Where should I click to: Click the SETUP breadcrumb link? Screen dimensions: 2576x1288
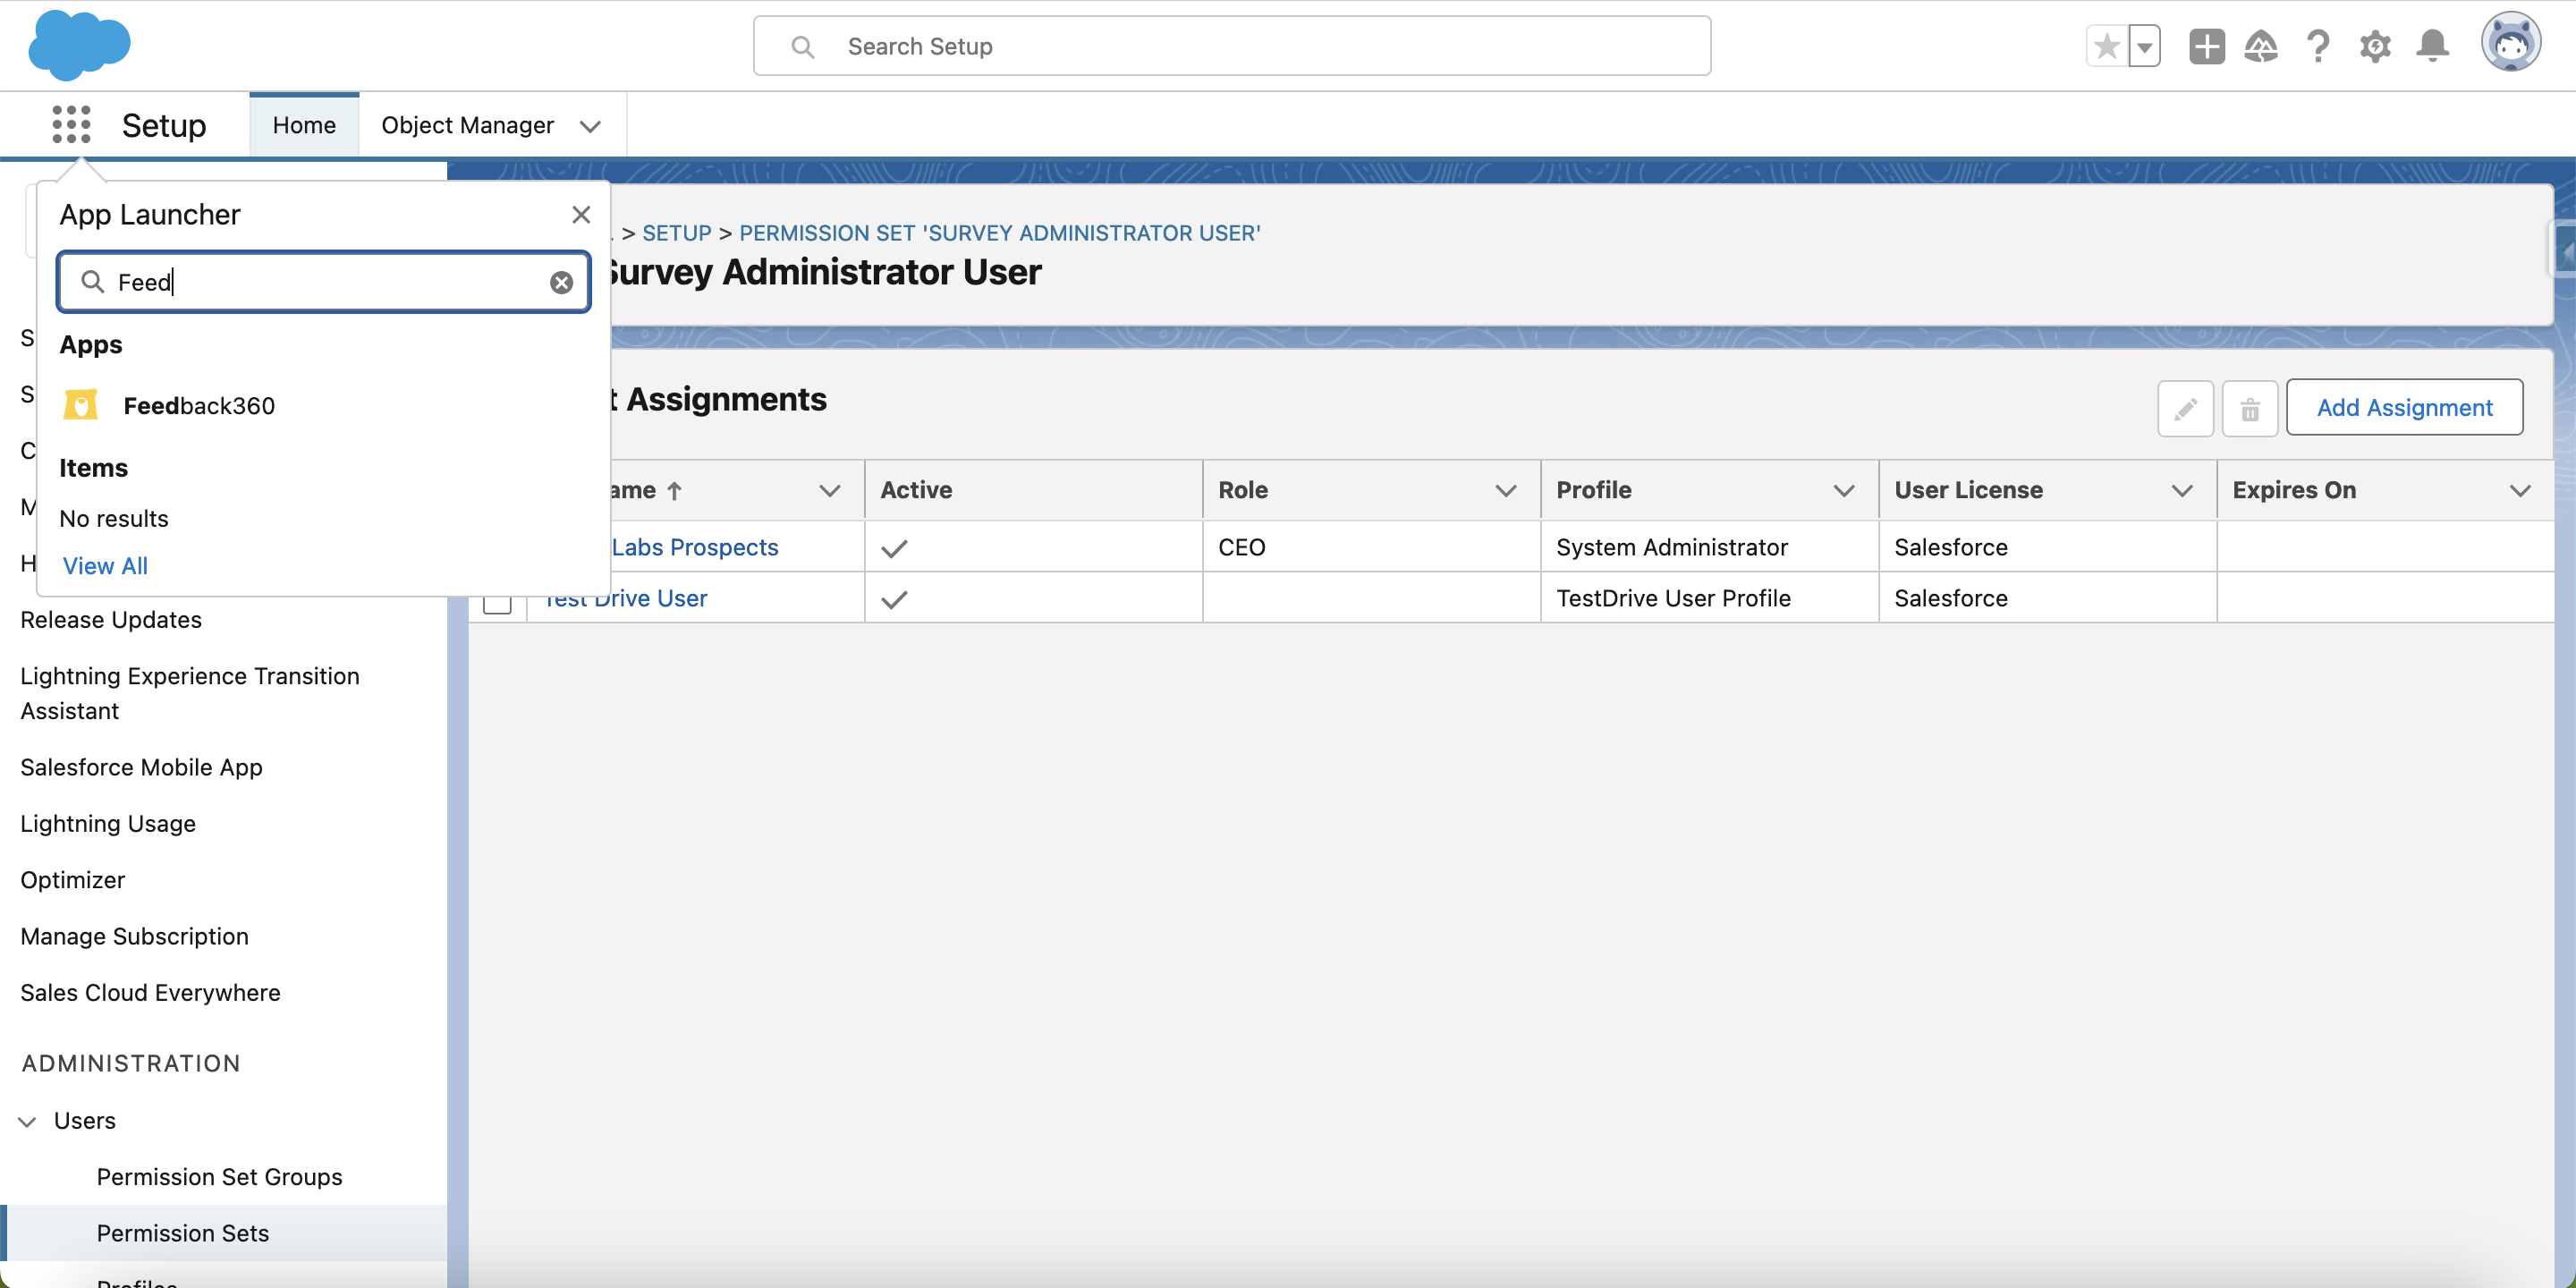(x=677, y=233)
